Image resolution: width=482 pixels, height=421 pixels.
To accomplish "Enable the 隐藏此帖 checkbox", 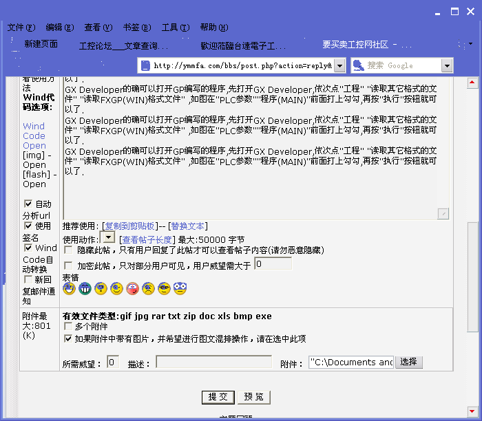I will (68, 250).
